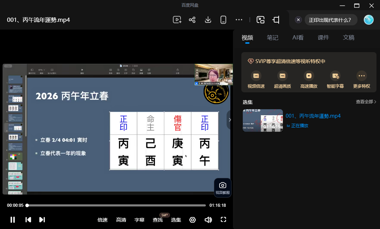Open the user avatar profile

coord(369,20)
